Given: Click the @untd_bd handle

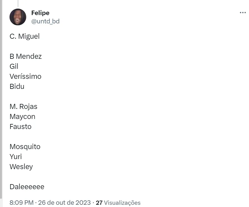Looking at the screenshot, I should click(x=45, y=21).
